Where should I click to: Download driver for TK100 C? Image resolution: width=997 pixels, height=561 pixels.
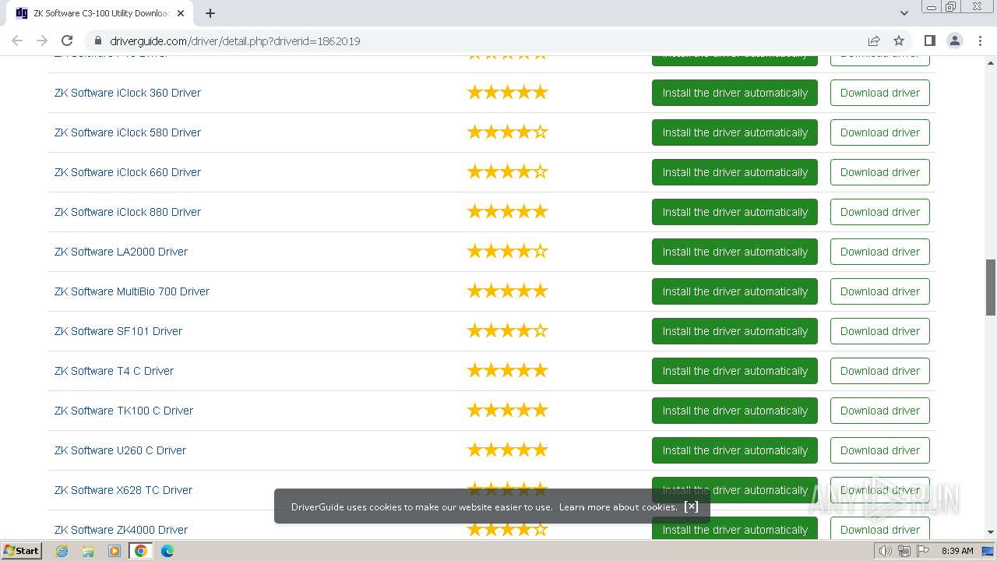[x=880, y=411]
